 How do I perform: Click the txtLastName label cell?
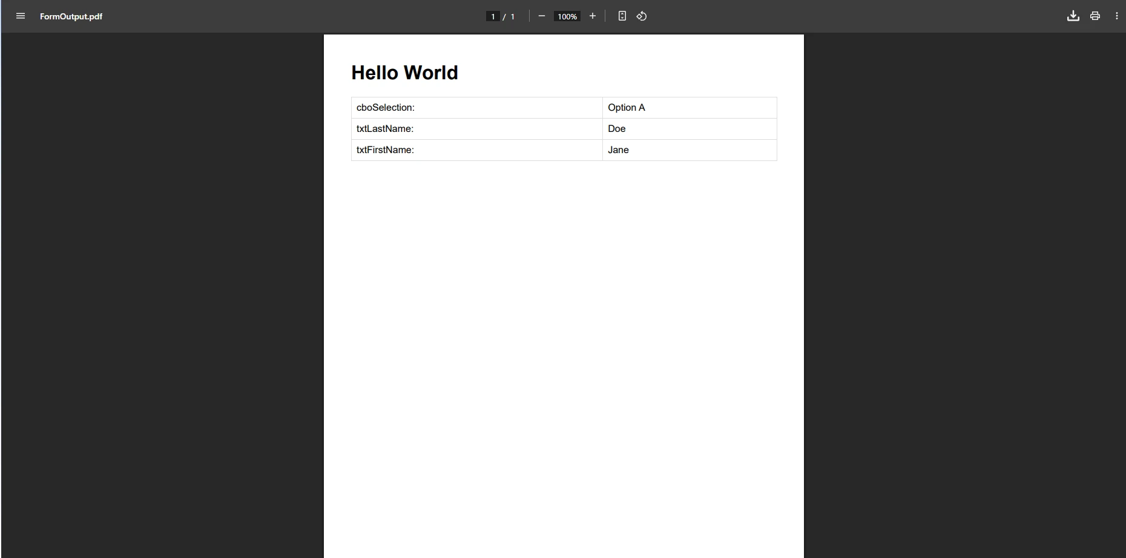click(x=384, y=128)
